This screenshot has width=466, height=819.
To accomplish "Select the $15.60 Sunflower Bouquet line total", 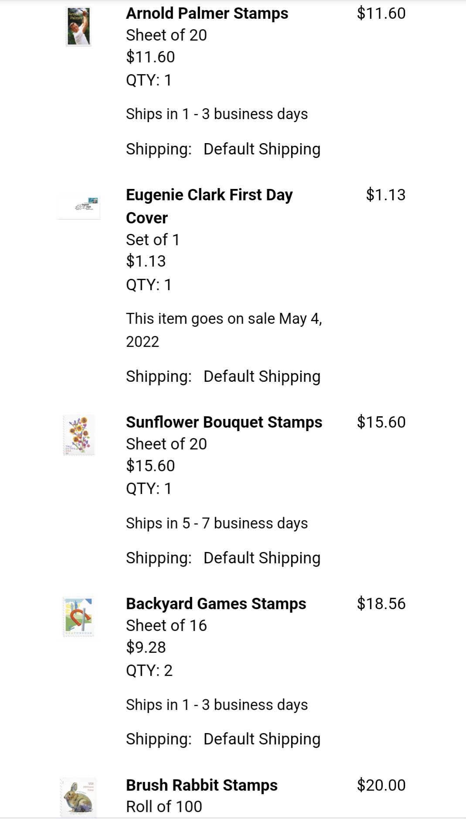I will point(381,422).
